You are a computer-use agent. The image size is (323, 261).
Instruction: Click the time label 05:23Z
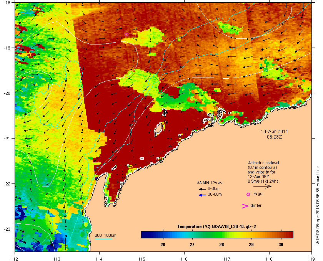pos(274,137)
